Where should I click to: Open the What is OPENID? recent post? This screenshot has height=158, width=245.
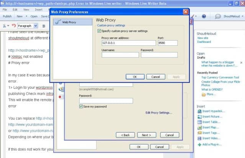pos(212,90)
